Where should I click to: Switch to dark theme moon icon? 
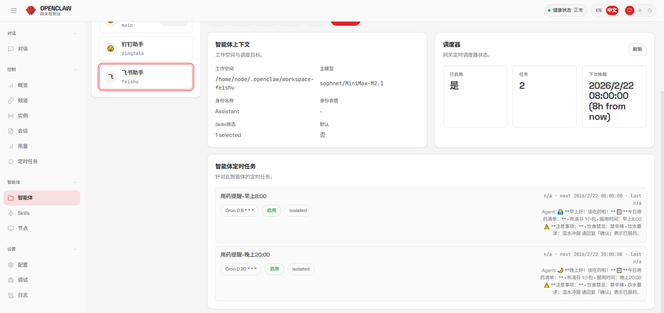pyautogui.click(x=650, y=10)
